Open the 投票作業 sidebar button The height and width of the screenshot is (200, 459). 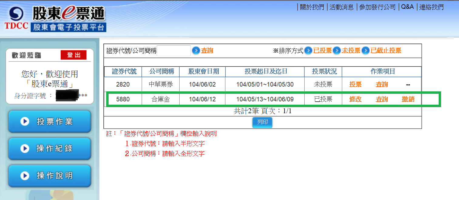pyautogui.click(x=49, y=121)
